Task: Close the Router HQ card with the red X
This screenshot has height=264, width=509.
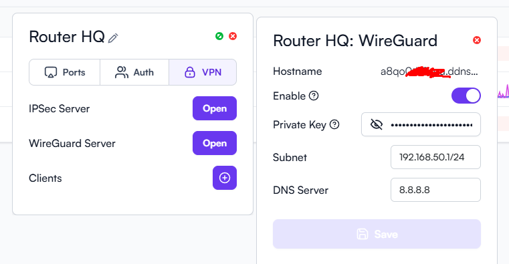Action: (233, 36)
